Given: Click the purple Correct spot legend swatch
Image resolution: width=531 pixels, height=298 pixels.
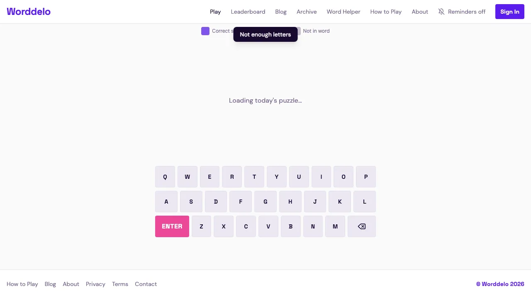Looking at the screenshot, I should pos(205,31).
